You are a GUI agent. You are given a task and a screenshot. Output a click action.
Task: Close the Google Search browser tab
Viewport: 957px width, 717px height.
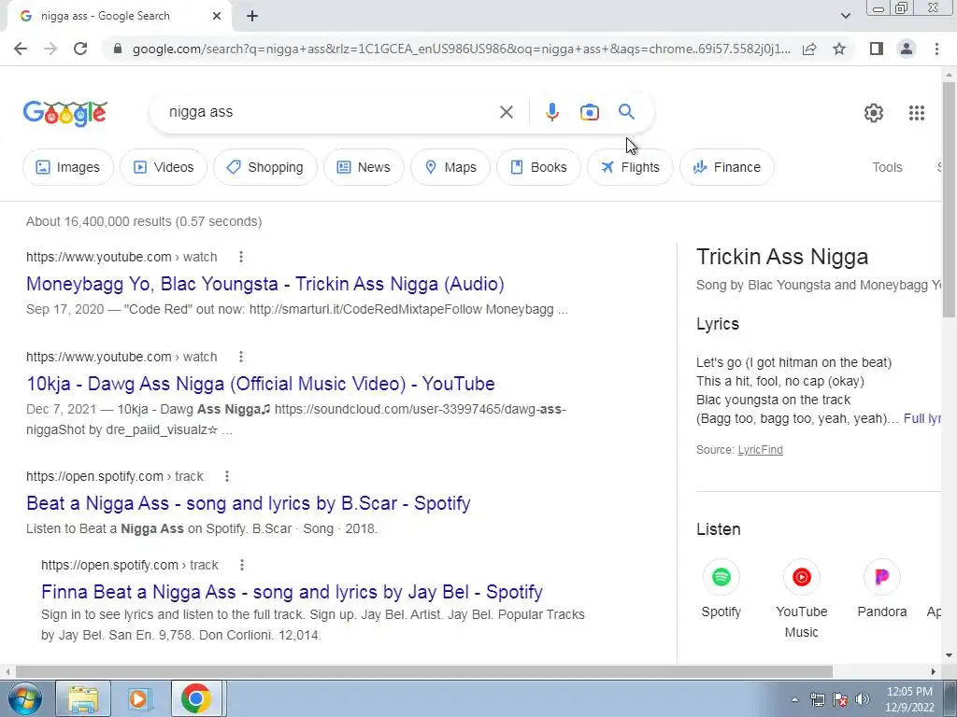(217, 17)
